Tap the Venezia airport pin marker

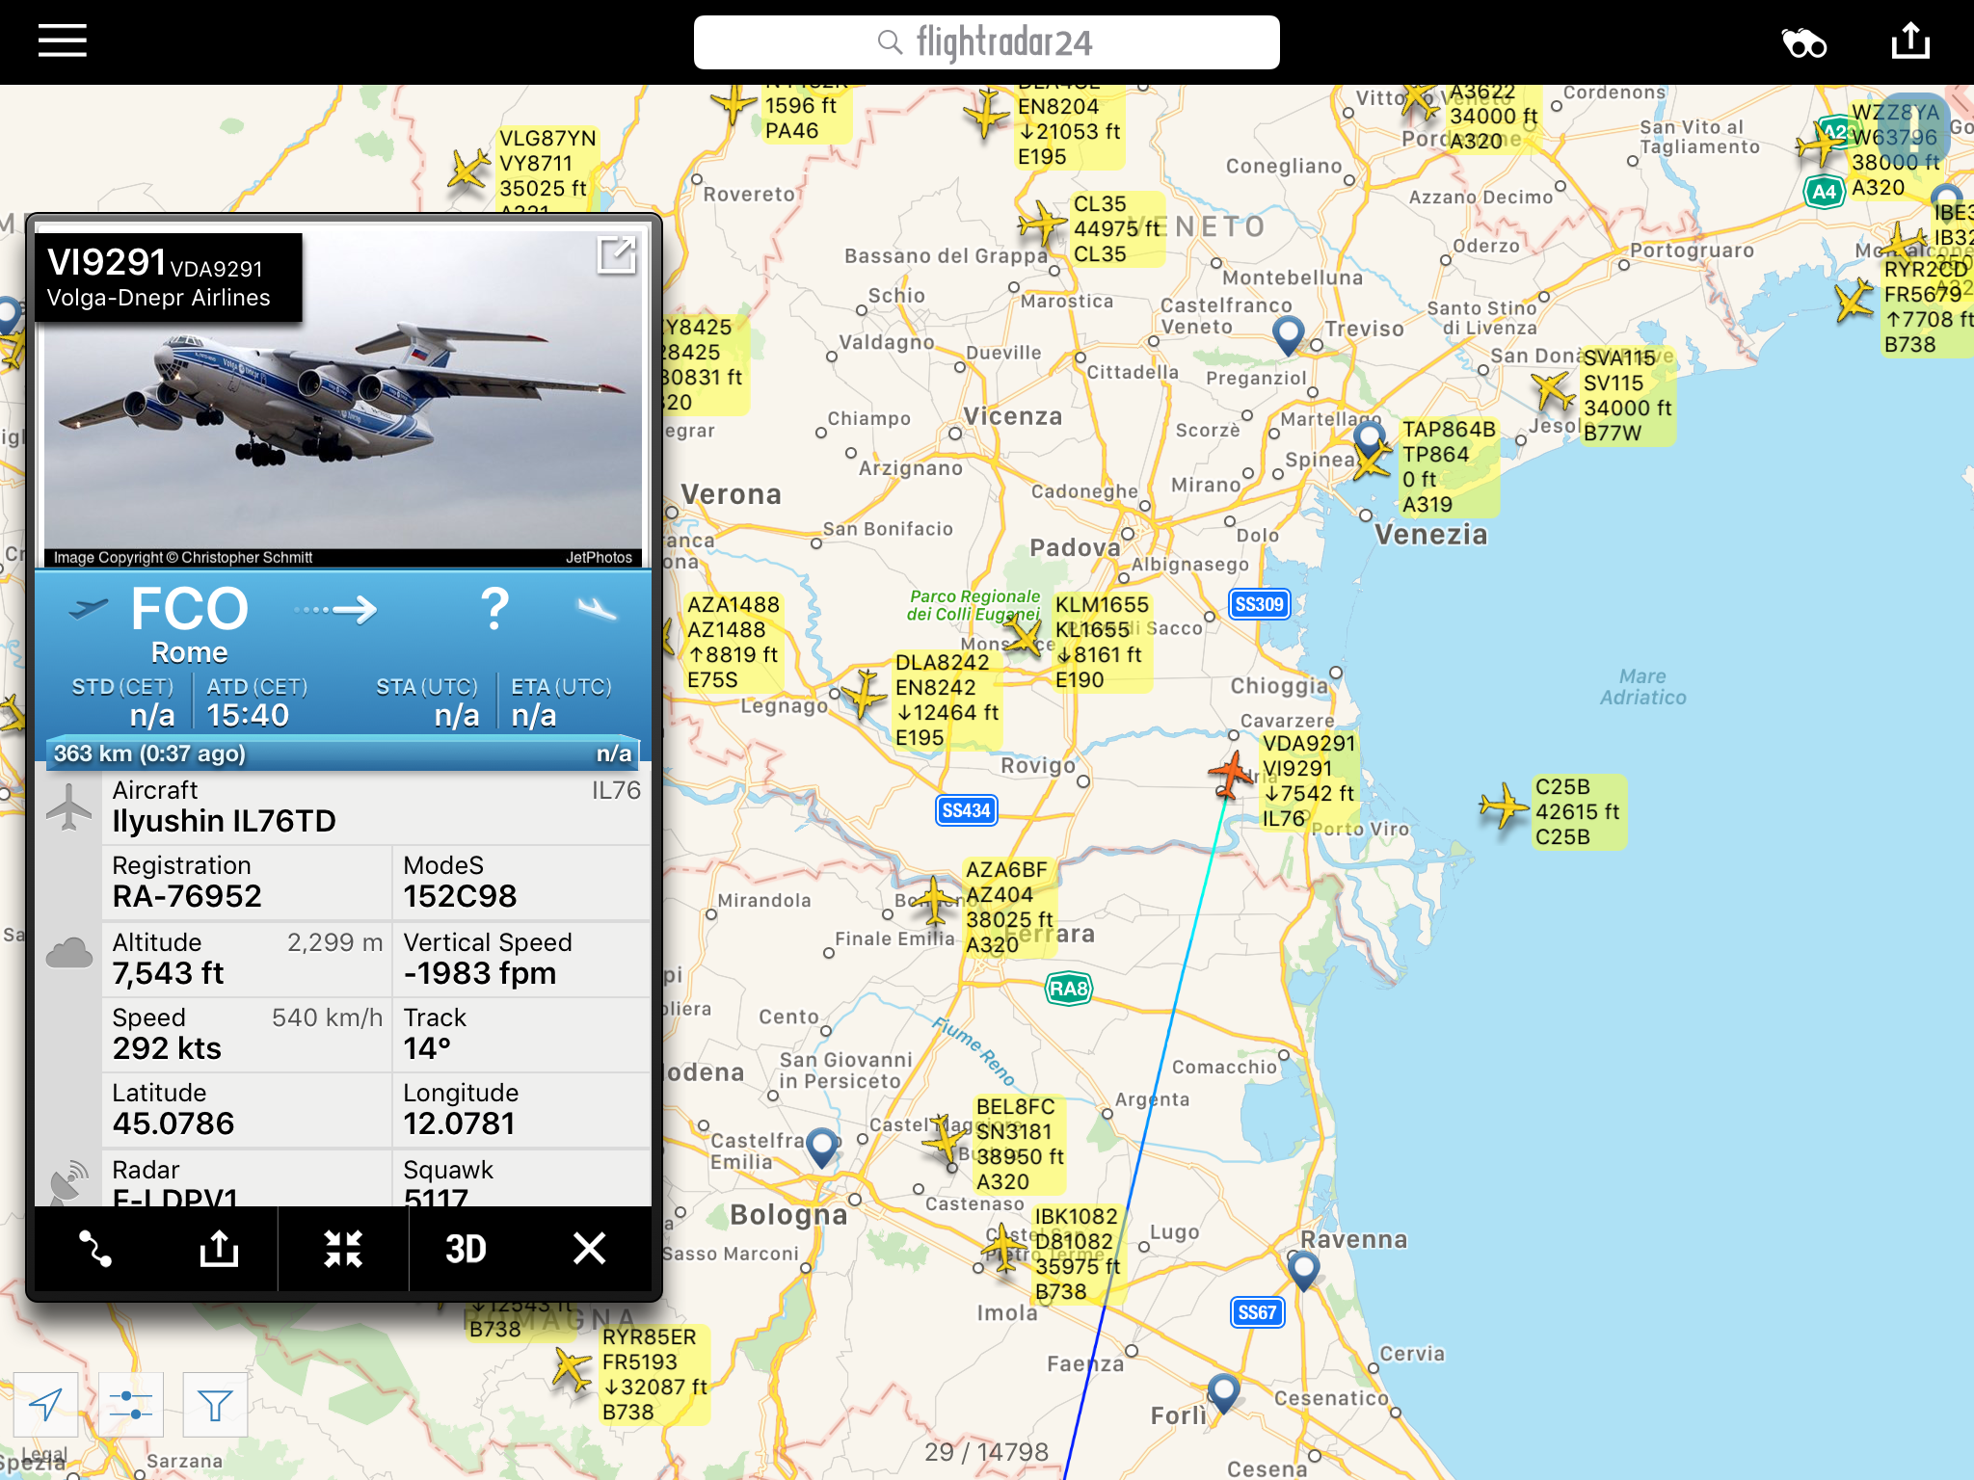click(x=1368, y=439)
